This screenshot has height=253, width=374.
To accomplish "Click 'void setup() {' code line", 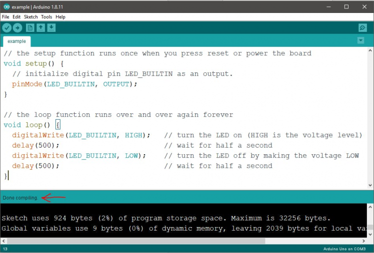I will (33, 64).
